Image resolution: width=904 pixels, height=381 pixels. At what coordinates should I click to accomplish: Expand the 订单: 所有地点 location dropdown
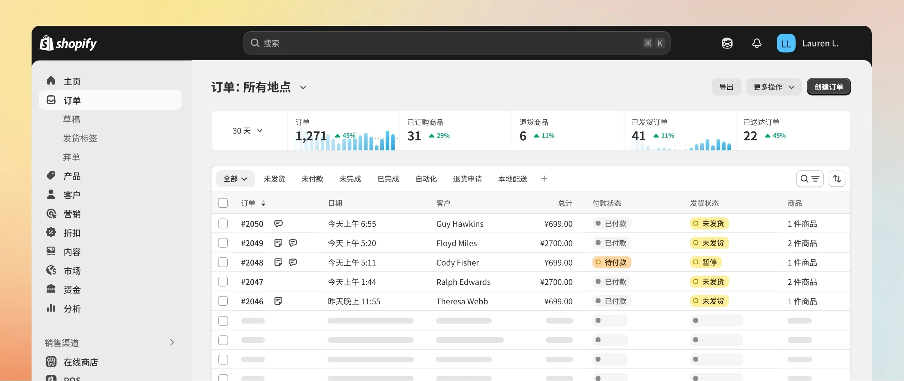click(303, 87)
